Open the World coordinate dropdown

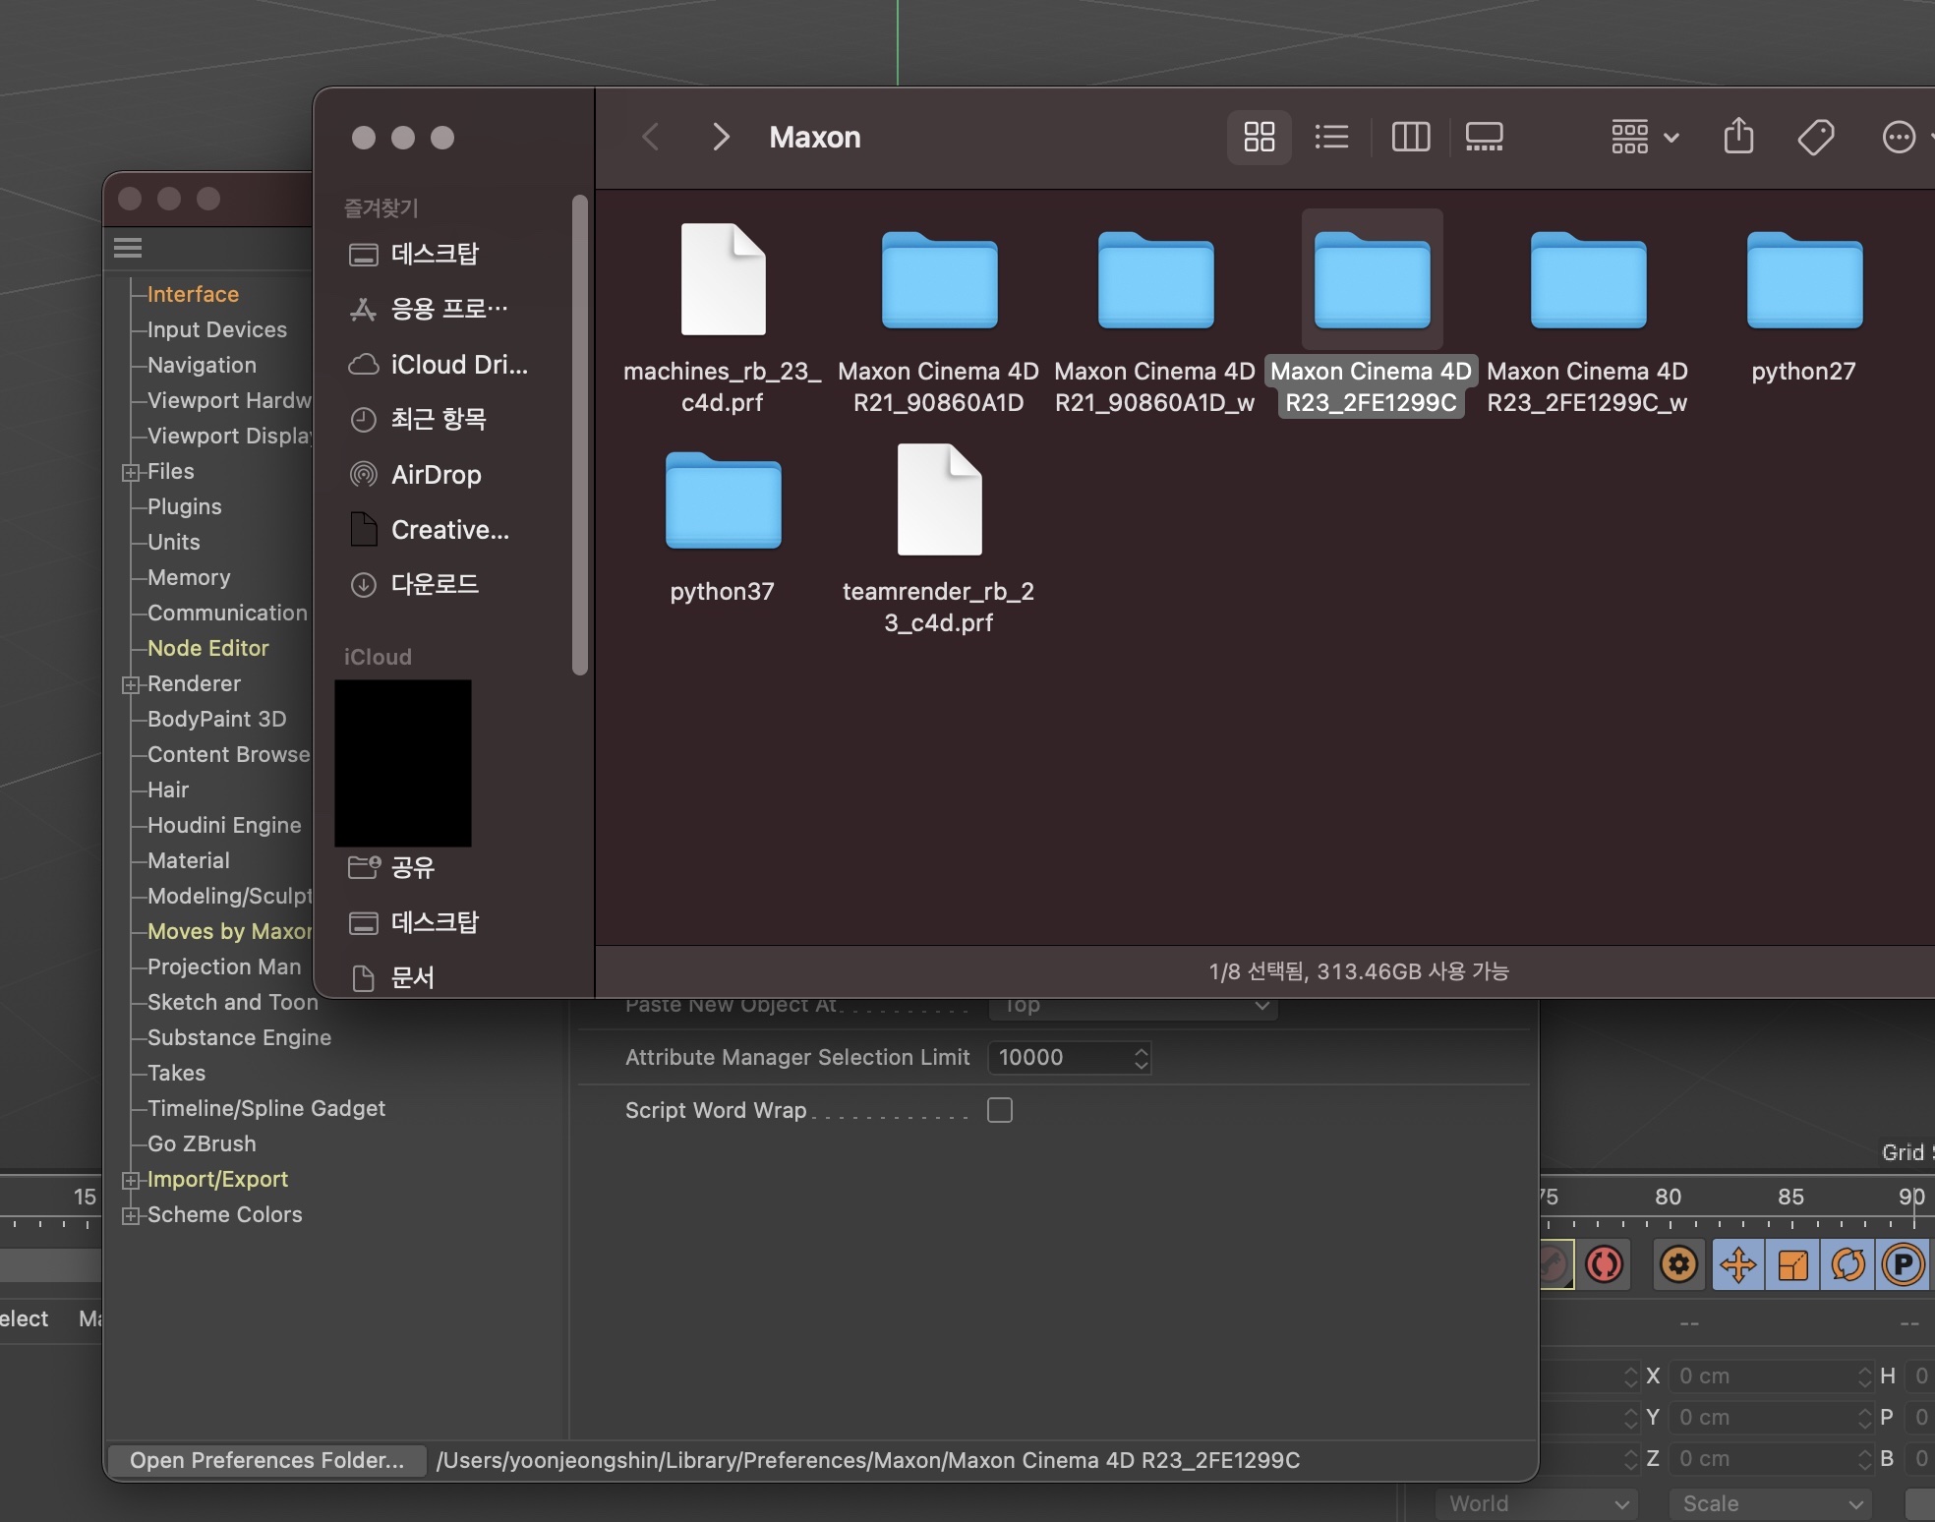(1537, 1503)
